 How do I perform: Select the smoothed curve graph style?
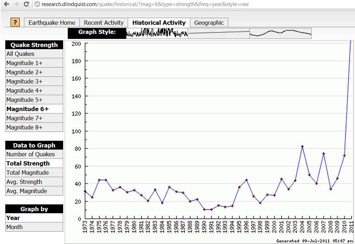coord(281,33)
